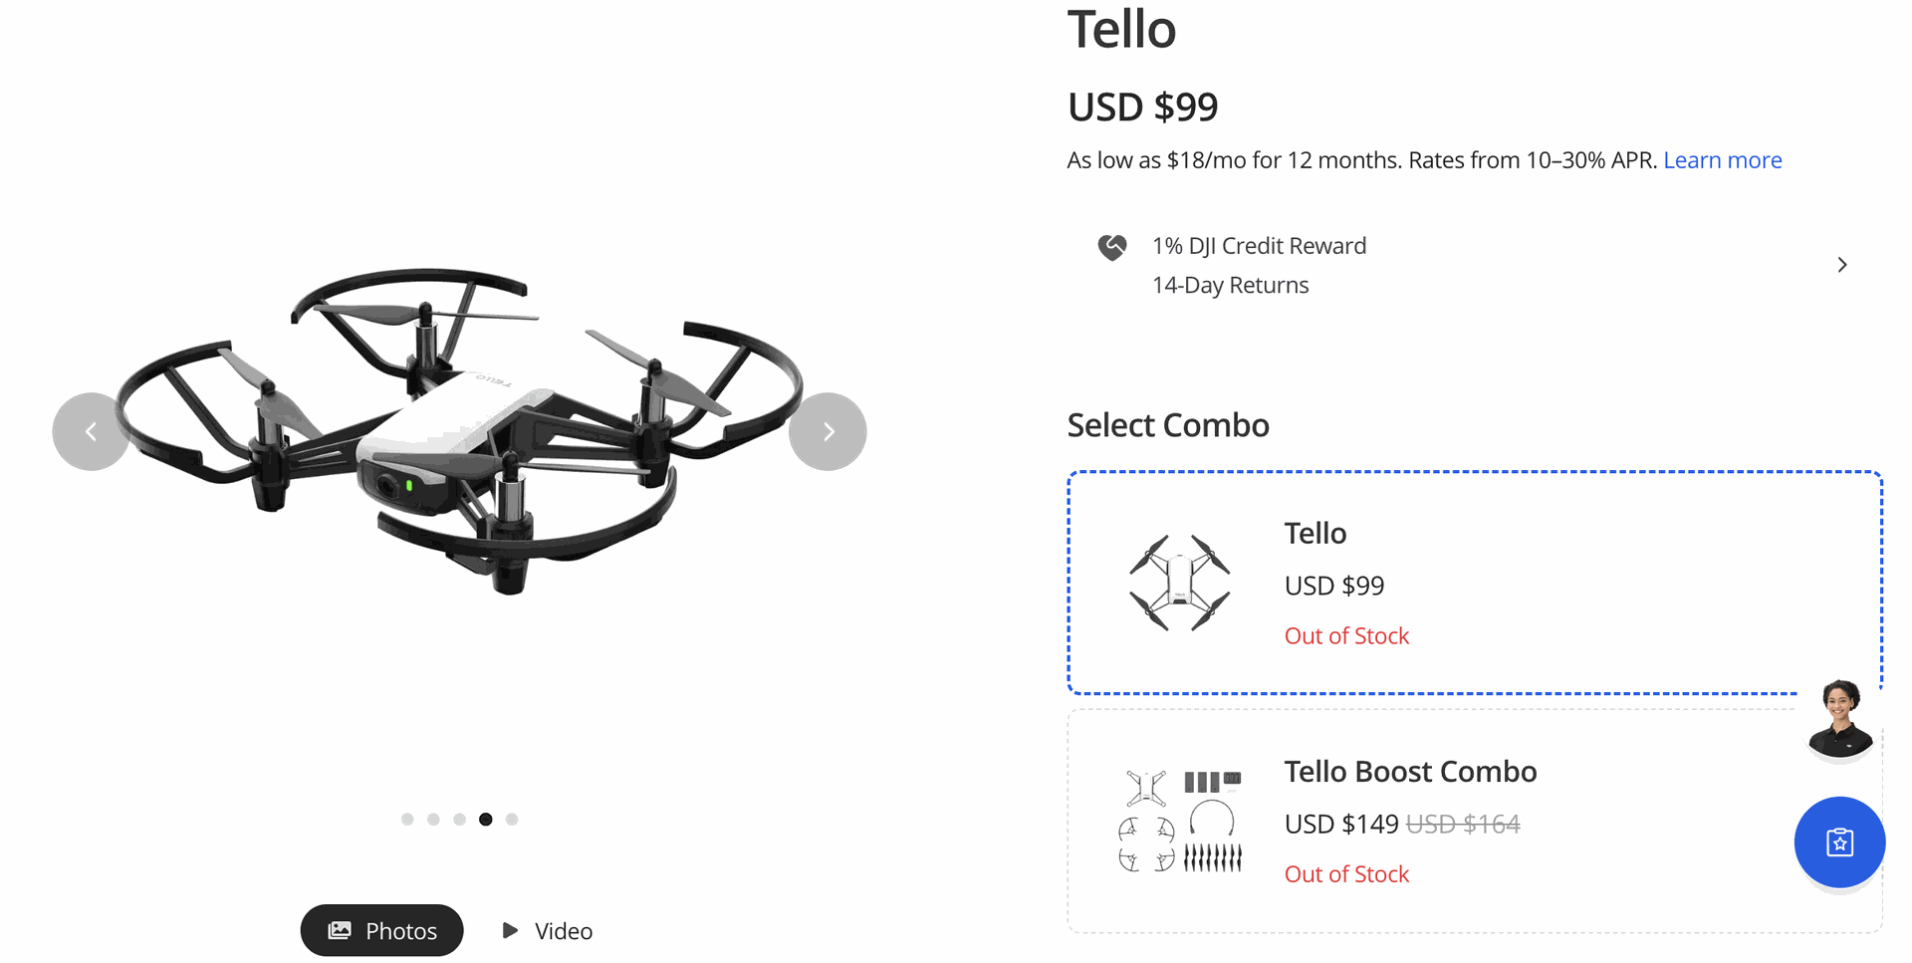Advance to next product photo arrow
Viewport: 1912px width, 963px height.
point(828,431)
